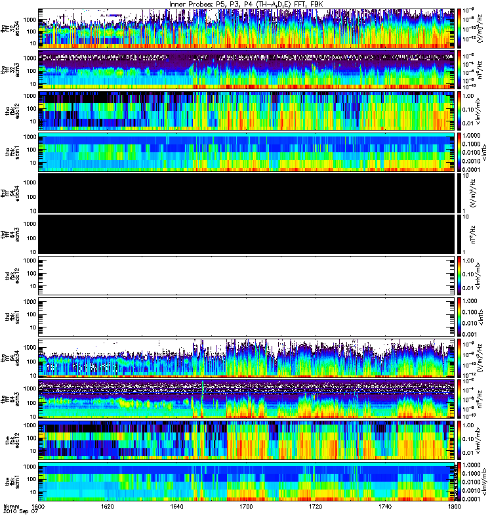This screenshot has width=492, height=525.
Task: Click the 1640 time axis label
Action: tap(176, 506)
